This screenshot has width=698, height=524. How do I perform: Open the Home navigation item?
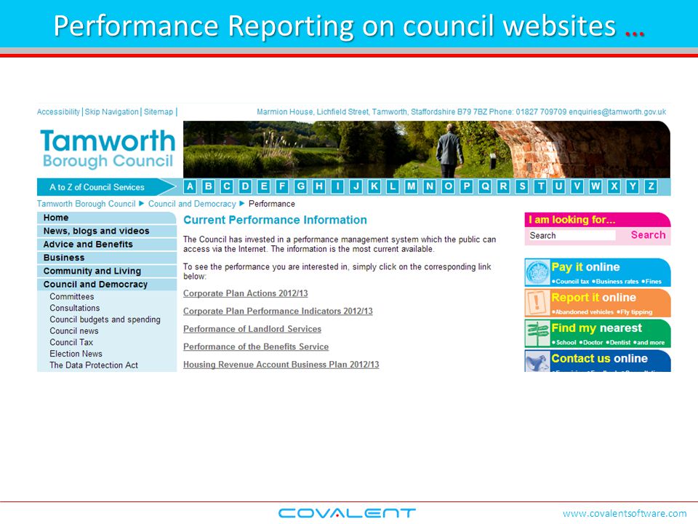pos(107,218)
